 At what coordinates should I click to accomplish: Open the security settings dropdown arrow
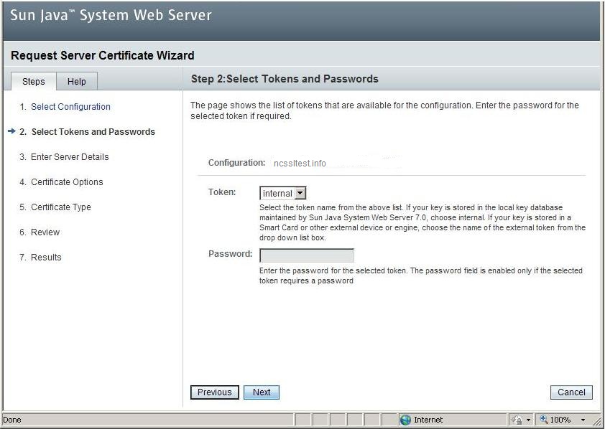[x=528, y=420]
